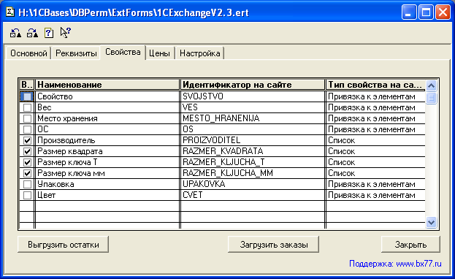Screen dimensions: 455x279
Task: Open the help page document icon
Action: coord(49,33)
